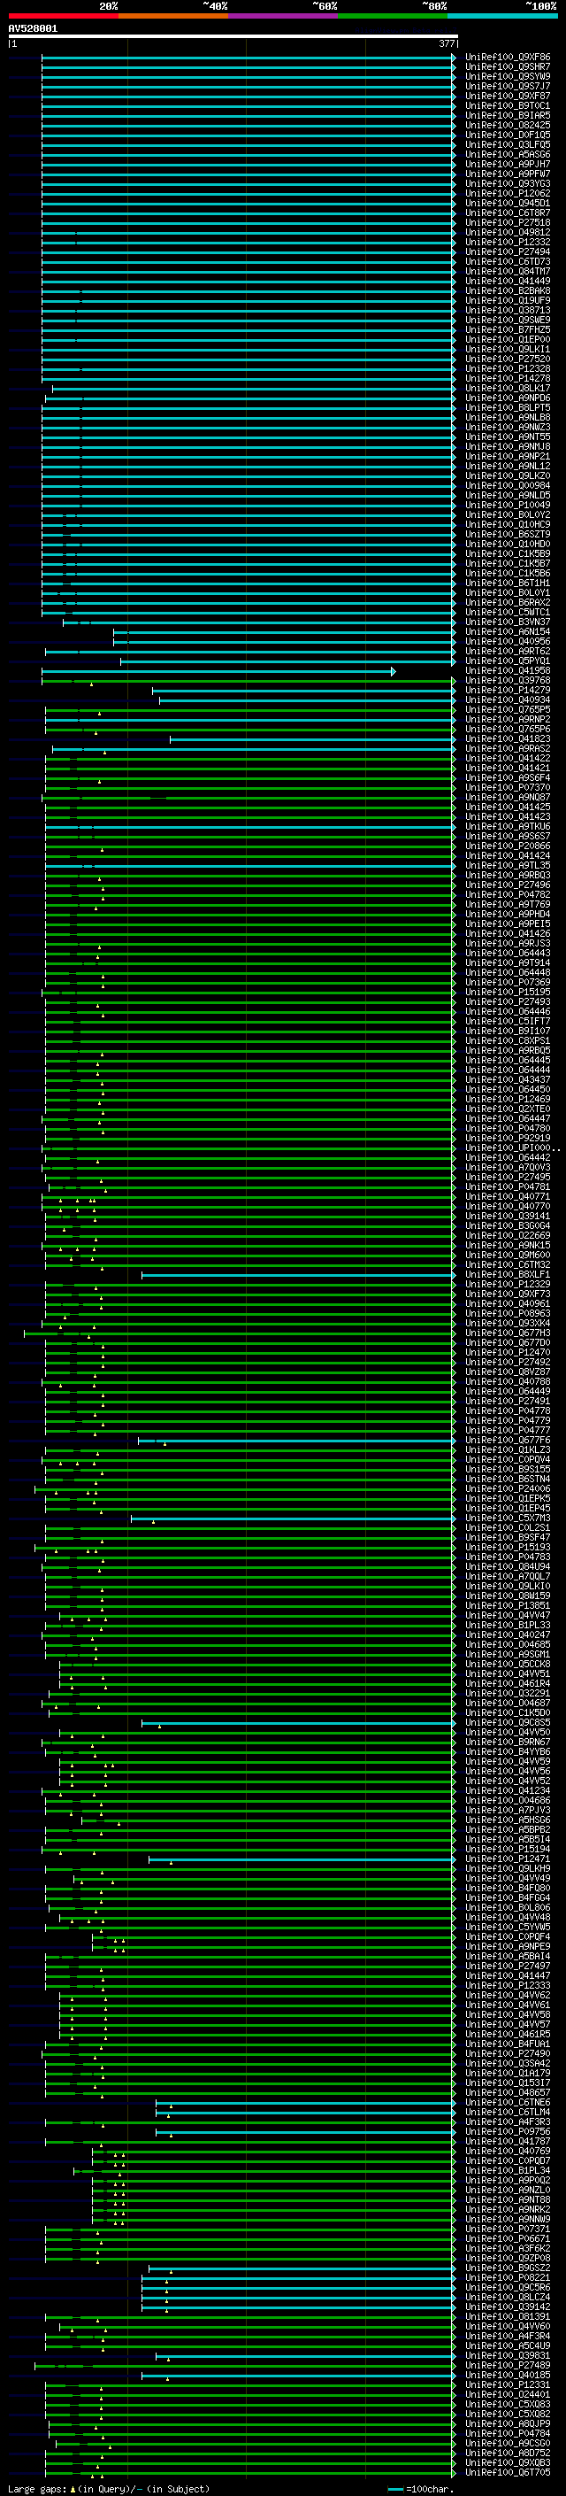The image size is (566, 2496).
Task: Select hit UniRef100_A9PJH7
Action: tap(507, 164)
